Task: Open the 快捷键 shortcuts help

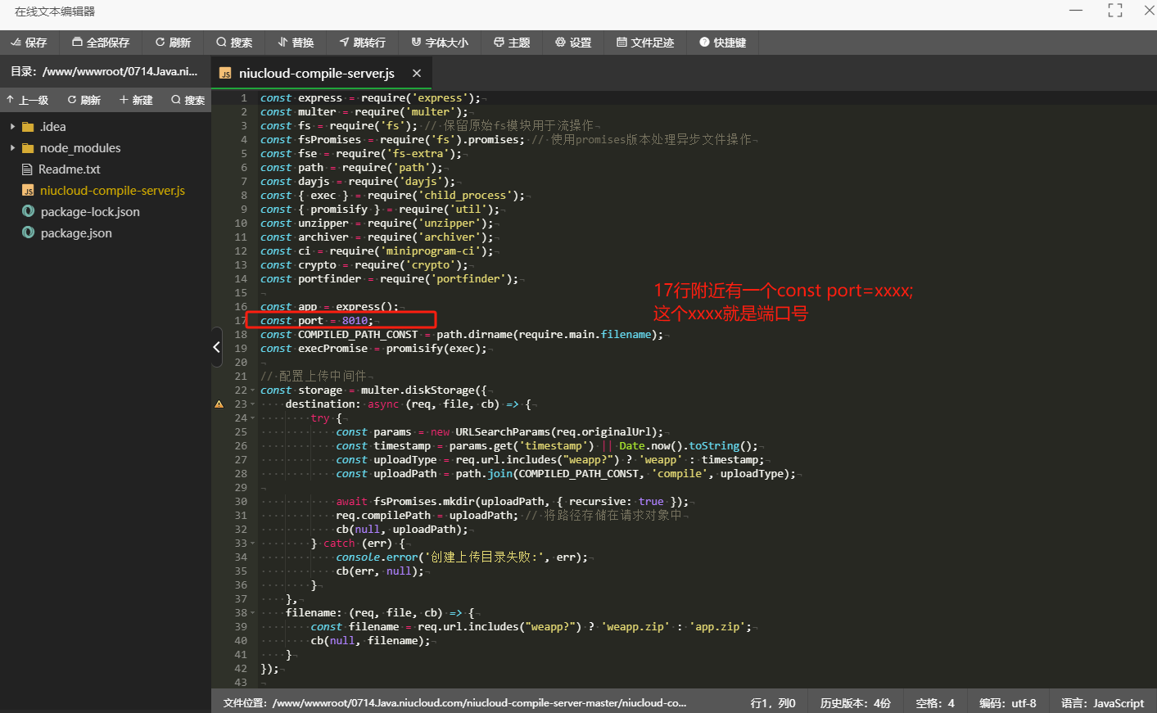Action: click(722, 43)
